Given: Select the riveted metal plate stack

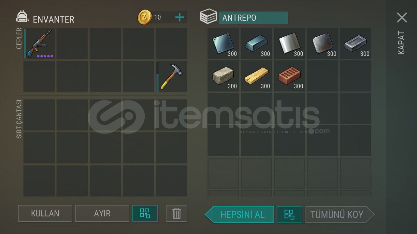Looking at the screenshot, I should [x=223, y=44].
